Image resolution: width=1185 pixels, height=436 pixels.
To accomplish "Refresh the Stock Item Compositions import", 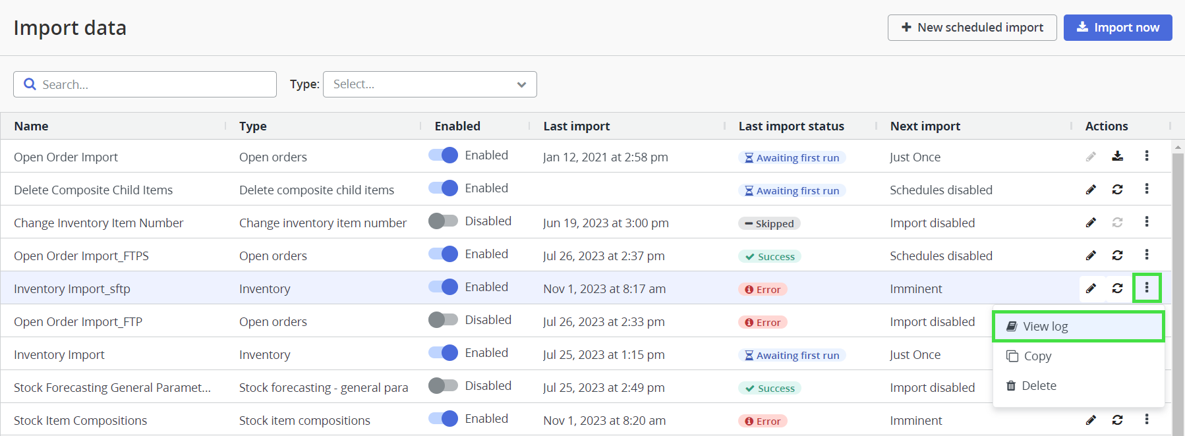I will coord(1117,420).
